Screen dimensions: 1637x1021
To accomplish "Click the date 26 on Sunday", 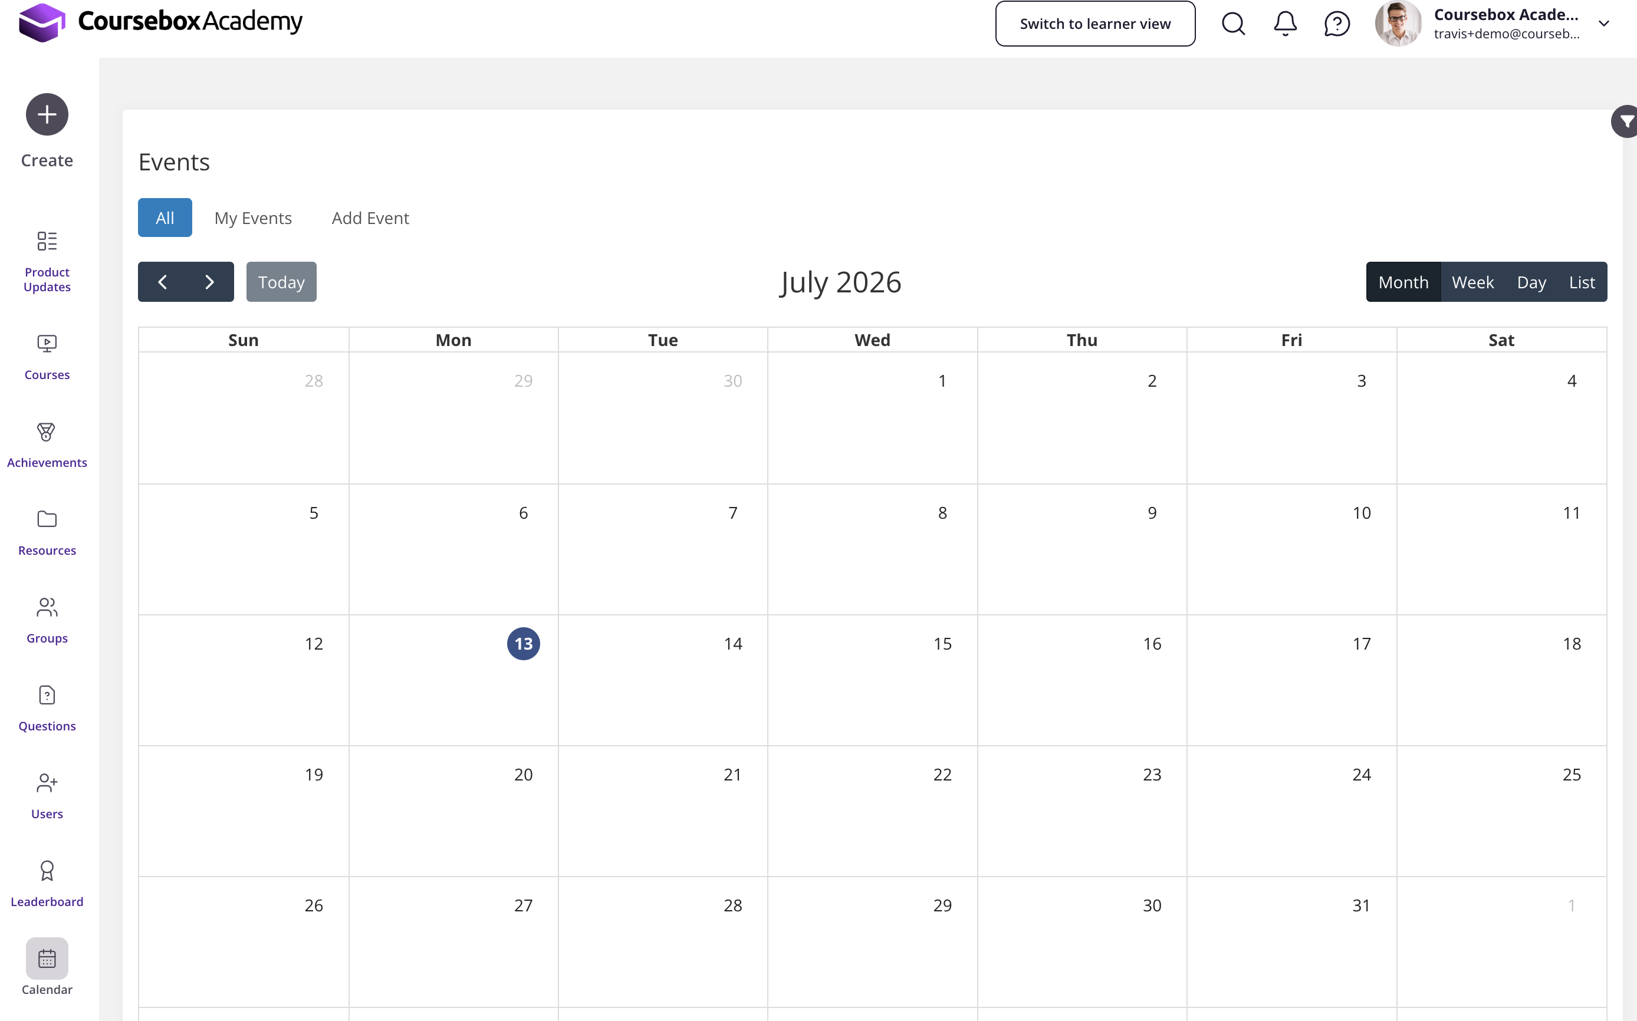I will [x=313, y=905].
